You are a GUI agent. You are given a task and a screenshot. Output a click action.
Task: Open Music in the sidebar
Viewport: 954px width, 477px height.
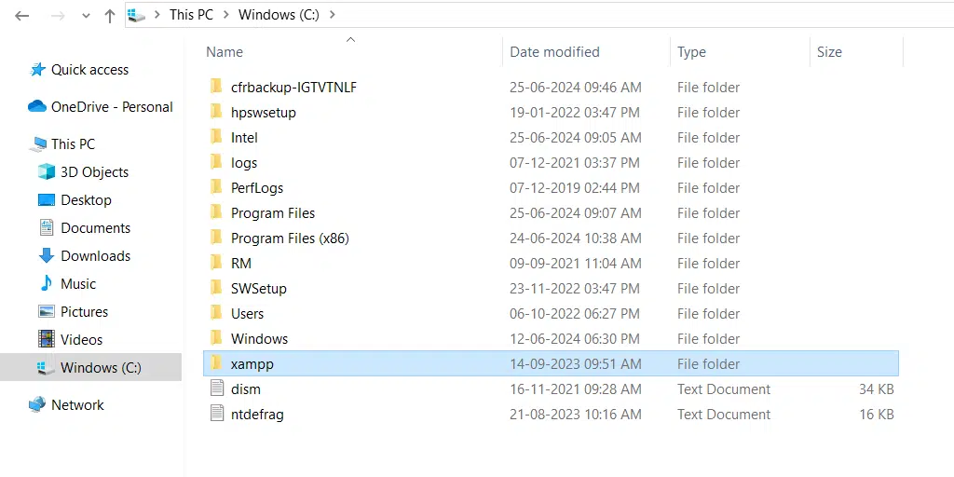(78, 284)
